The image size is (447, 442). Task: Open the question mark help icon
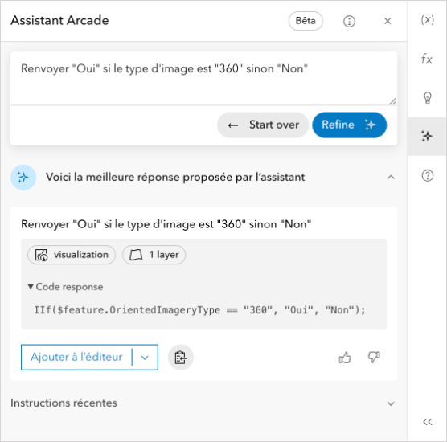pos(428,175)
